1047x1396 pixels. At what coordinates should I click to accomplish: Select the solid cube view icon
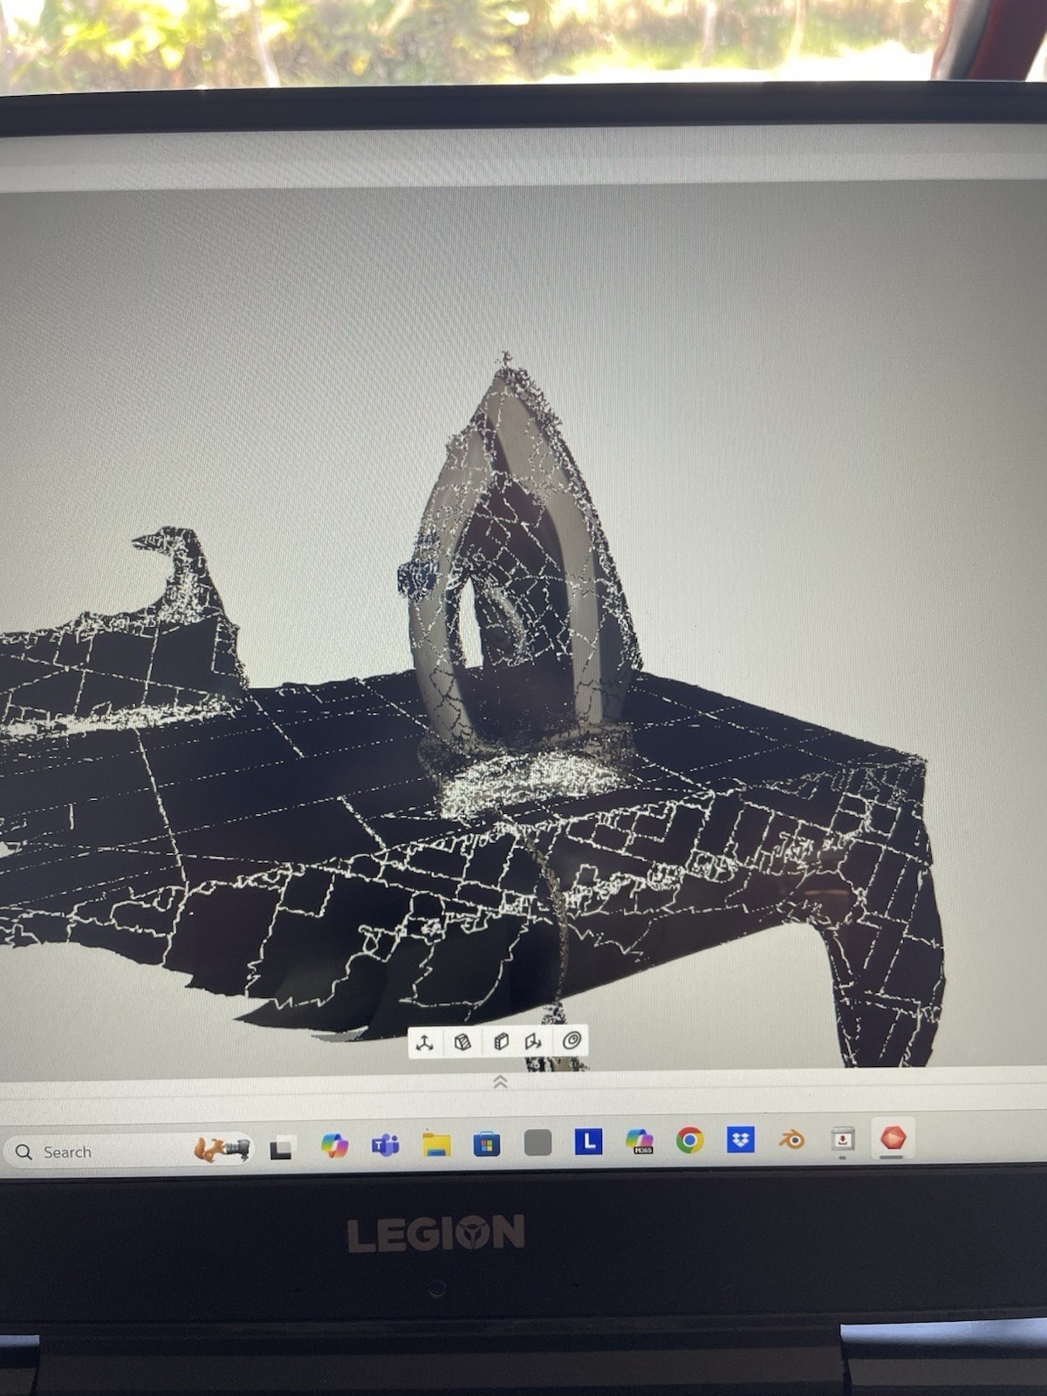point(501,1042)
